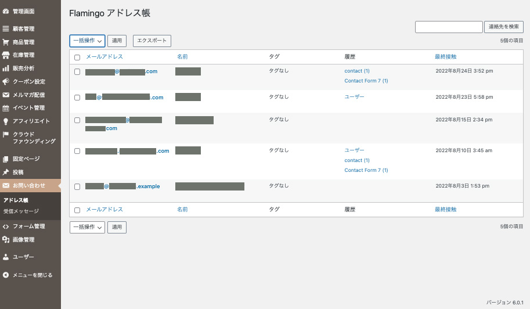Click the calendar icon for イベント管理

(x=6, y=108)
